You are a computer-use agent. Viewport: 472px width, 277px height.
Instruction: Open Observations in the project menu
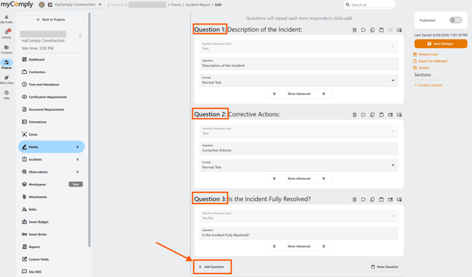point(51,171)
